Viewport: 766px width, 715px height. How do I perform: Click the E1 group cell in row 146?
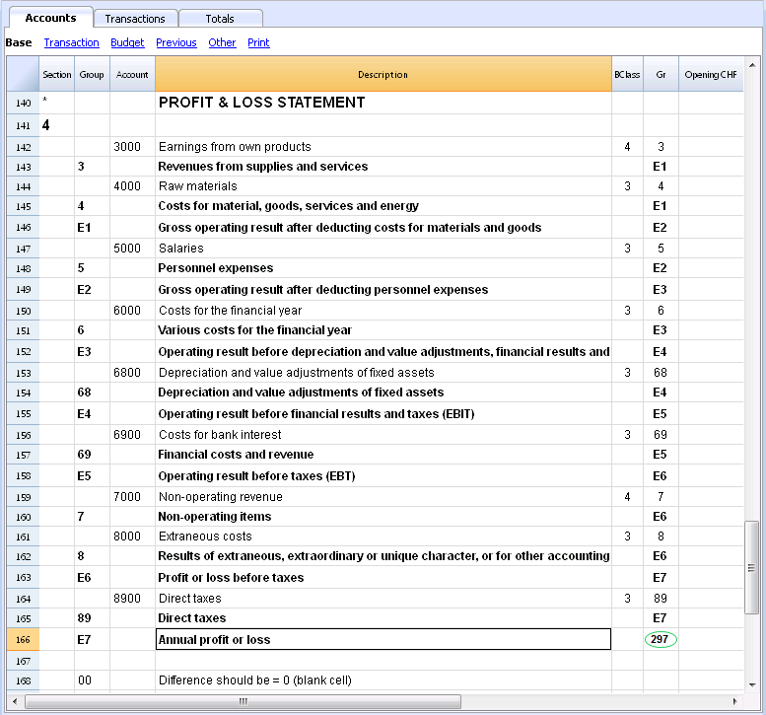coord(92,227)
